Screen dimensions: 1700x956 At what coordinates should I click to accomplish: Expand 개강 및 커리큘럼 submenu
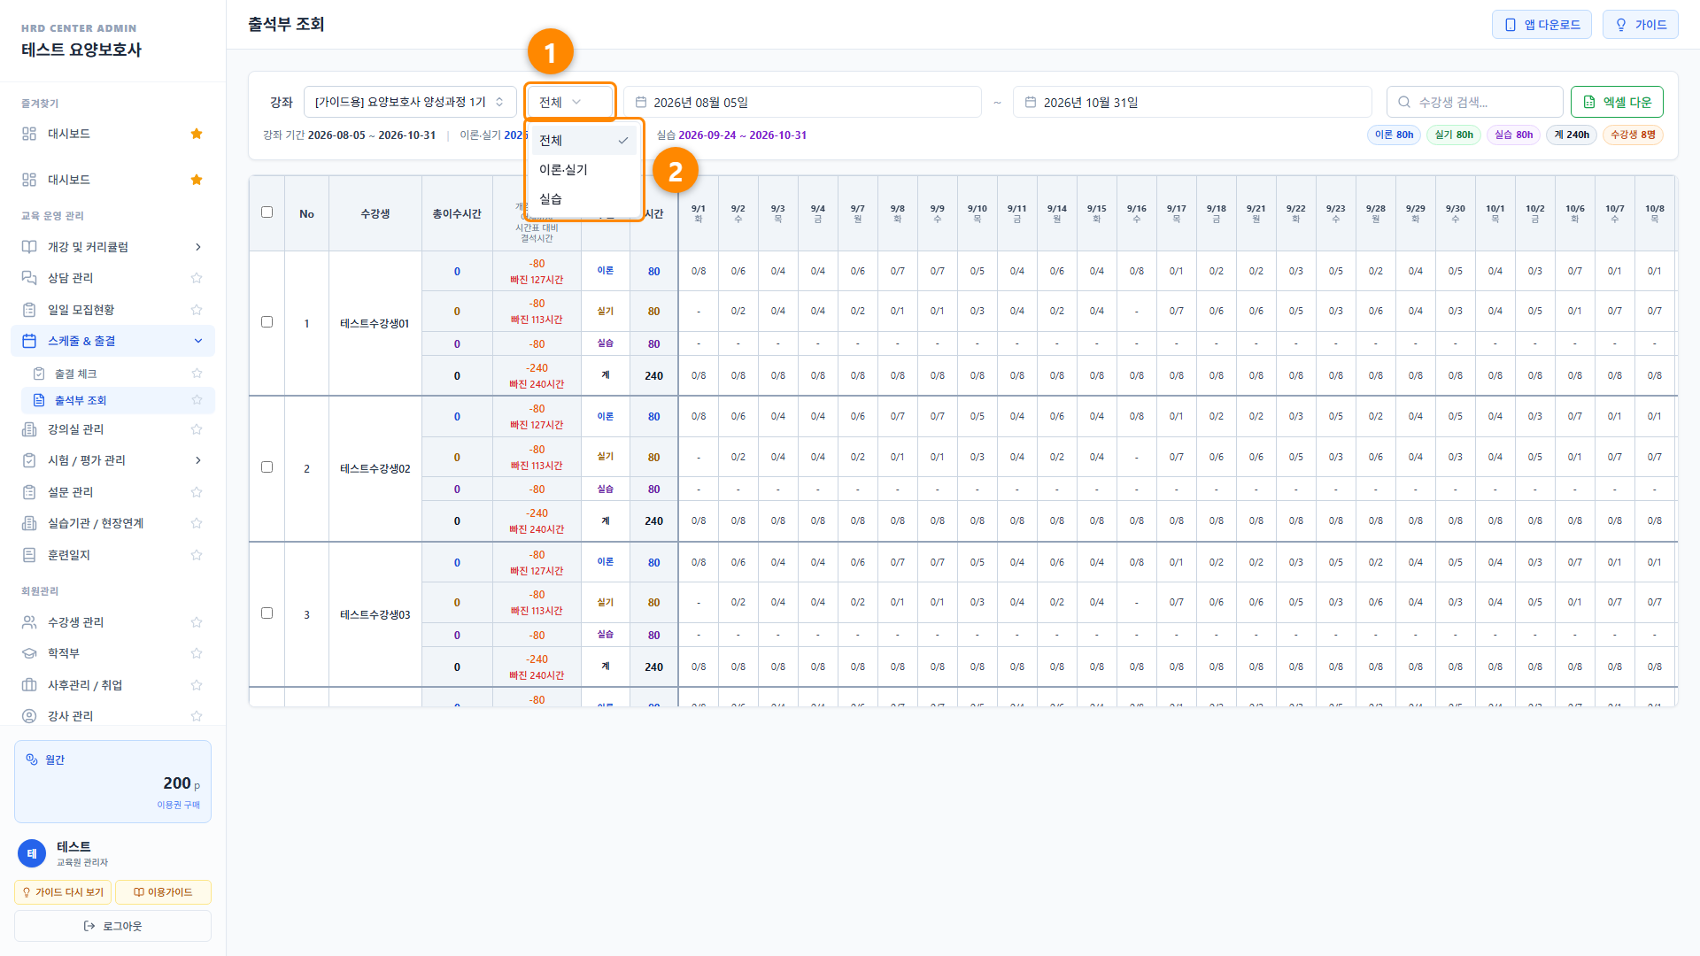pos(113,247)
